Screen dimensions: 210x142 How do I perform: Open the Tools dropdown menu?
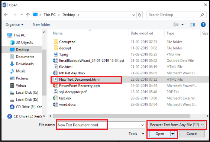136,134
